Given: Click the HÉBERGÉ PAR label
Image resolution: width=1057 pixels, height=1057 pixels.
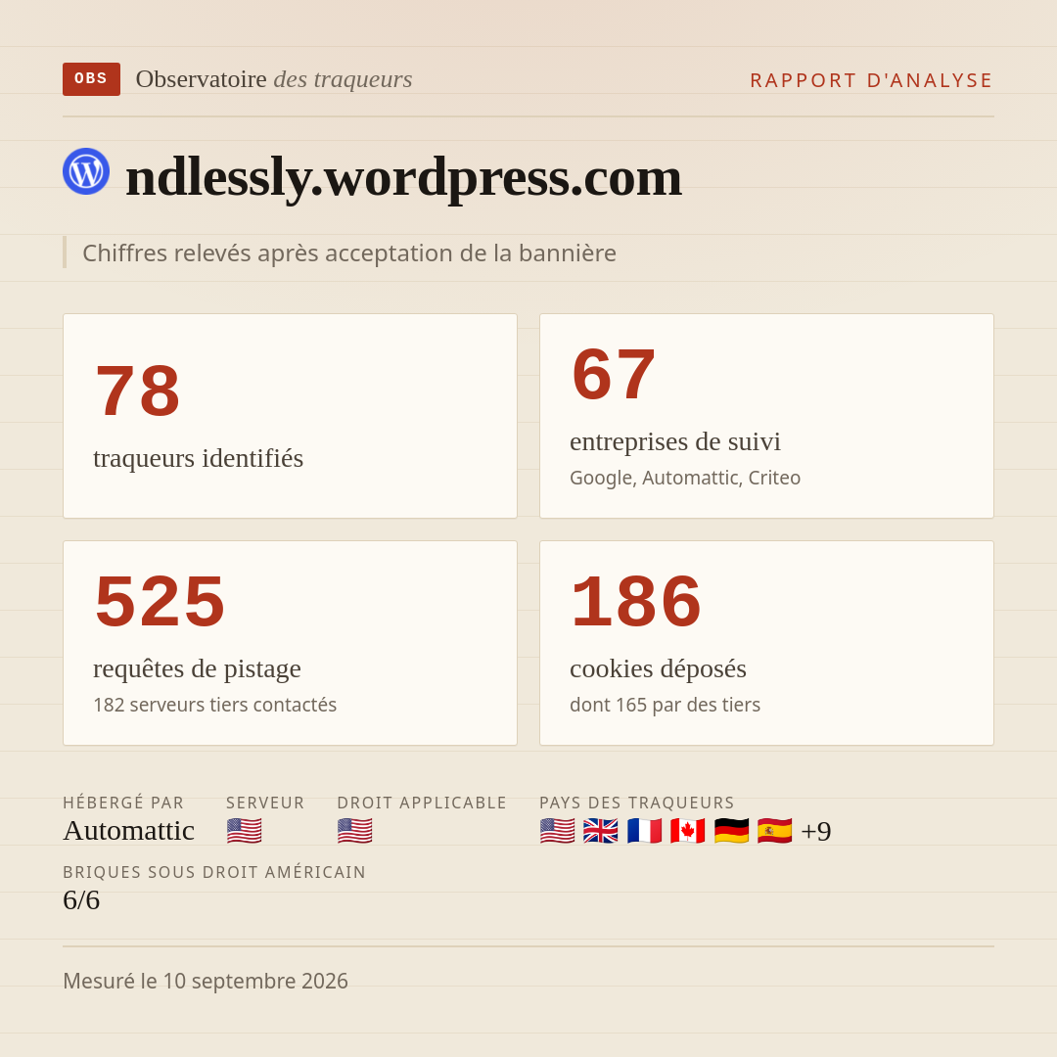Looking at the screenshot, I should click(x=123, y=803).
